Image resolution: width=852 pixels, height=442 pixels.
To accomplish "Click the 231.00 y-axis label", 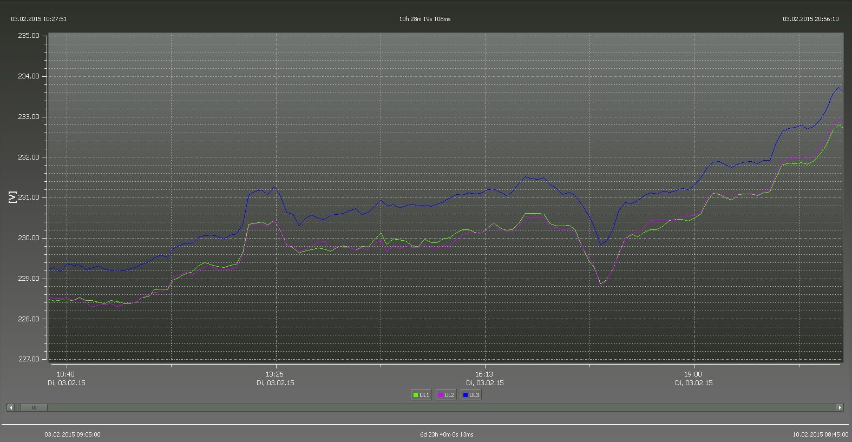I will (x=29, y=197).
